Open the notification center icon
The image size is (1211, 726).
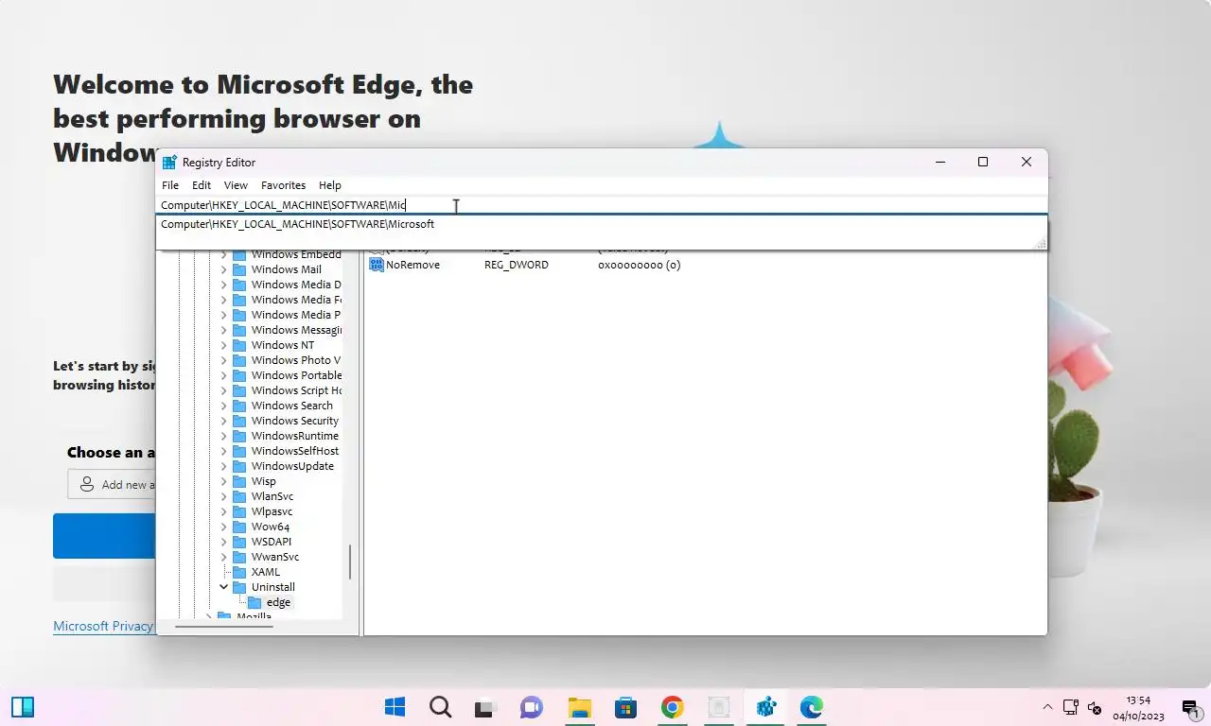pos(1190,708)
